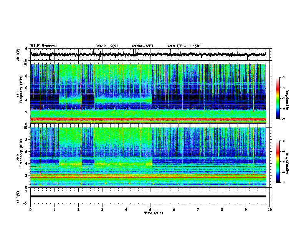Click the "VLF Spectra" plot title
The width and height of the screenshot is (304, 235).
pyautogui.click(x=43, y=46)
